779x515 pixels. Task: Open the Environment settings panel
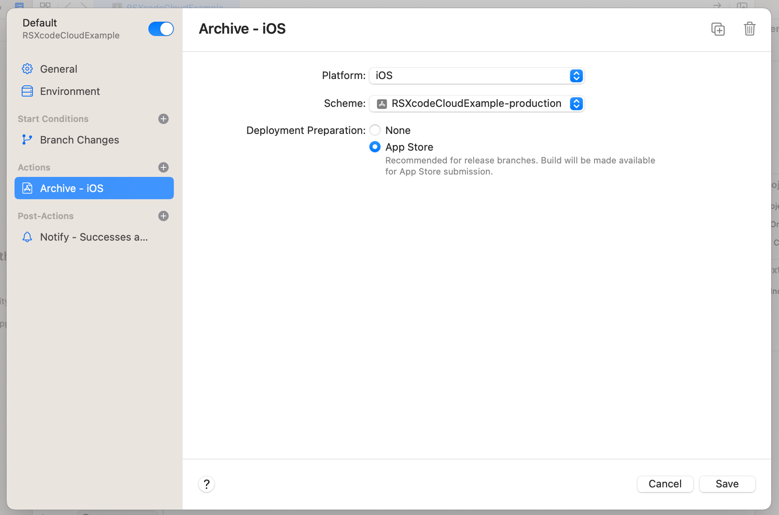tap(69, 91)
